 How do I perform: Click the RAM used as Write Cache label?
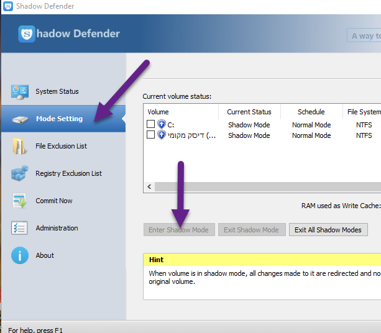tap(341, 206)
